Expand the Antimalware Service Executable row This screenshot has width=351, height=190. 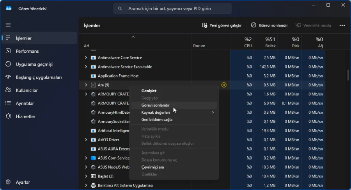(x=86, y=66)
